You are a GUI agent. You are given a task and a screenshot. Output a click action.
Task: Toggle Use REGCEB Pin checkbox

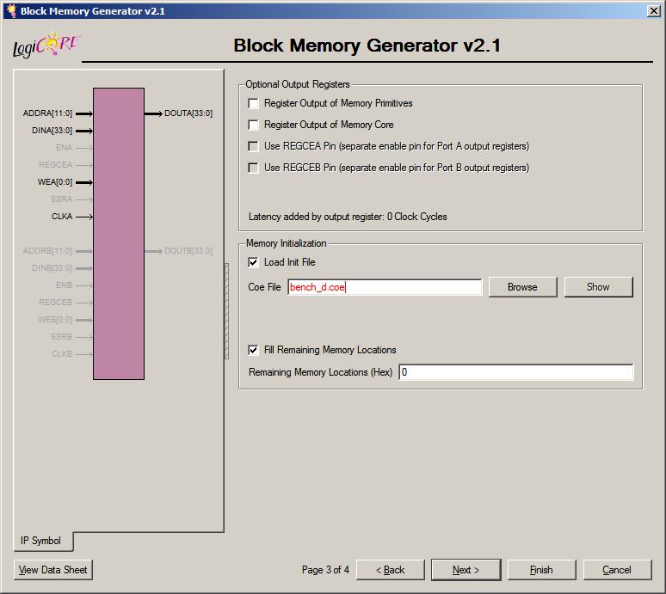pos(253,168)
